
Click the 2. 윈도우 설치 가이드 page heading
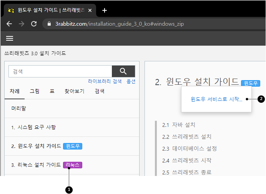click(x=197, y=82)
